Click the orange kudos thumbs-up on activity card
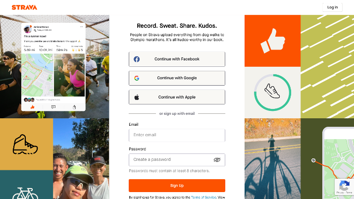Image resolution: width=354 pixels, height=199 pixels. coord(32,107)
